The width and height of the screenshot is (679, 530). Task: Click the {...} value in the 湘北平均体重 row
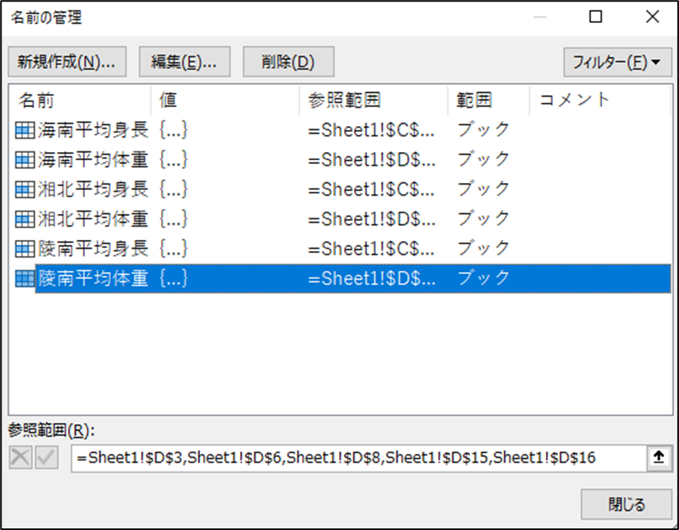(x=174, y=219)
